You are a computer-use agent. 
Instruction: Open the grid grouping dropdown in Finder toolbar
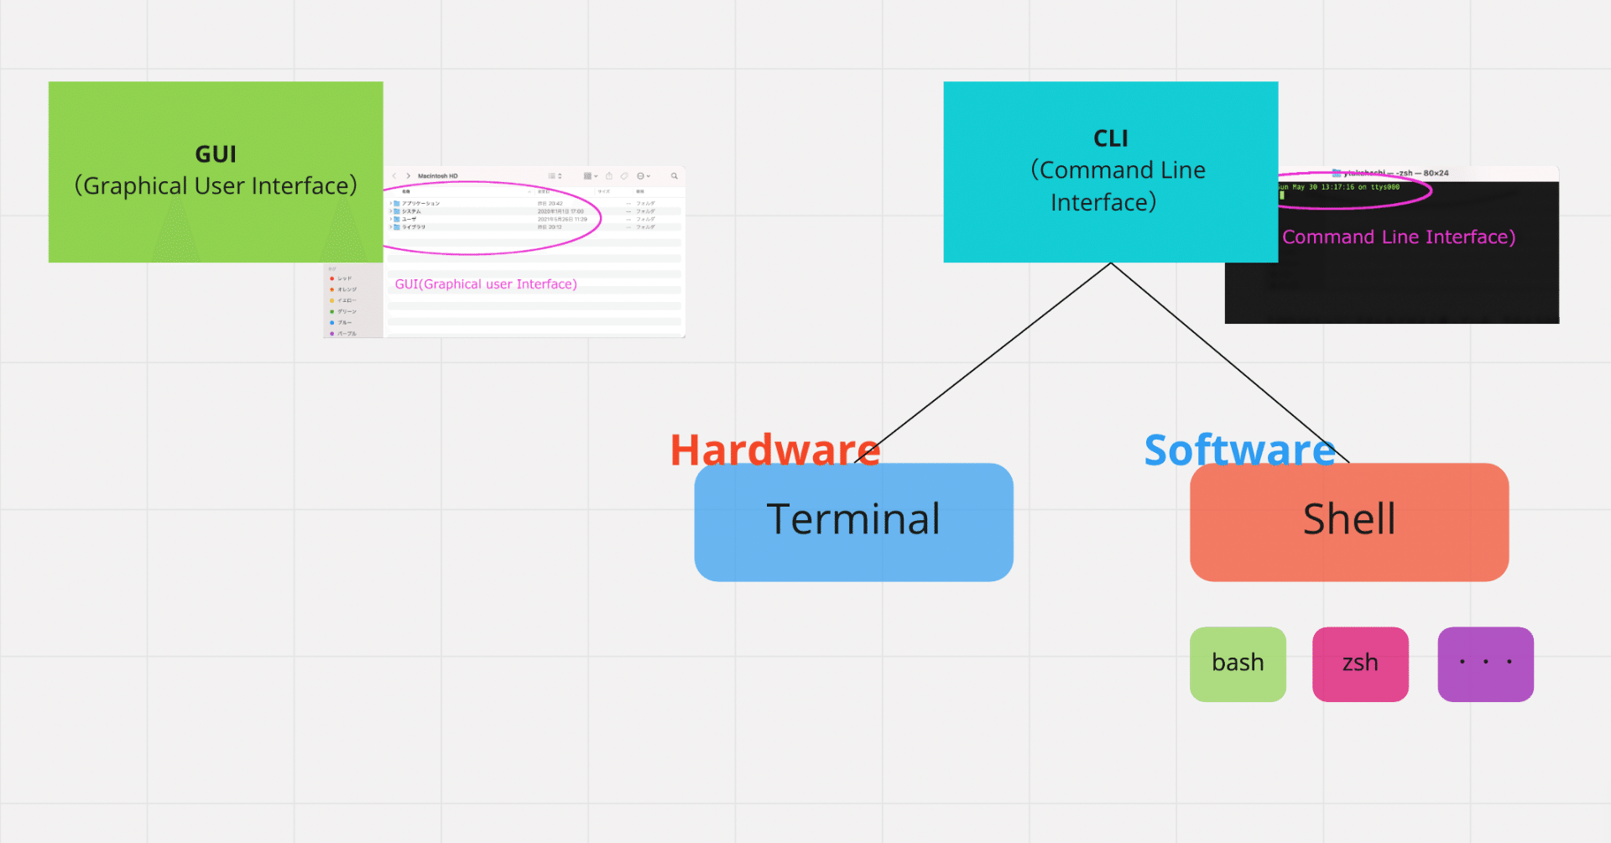pyautogui.click(x=591, y=176)
